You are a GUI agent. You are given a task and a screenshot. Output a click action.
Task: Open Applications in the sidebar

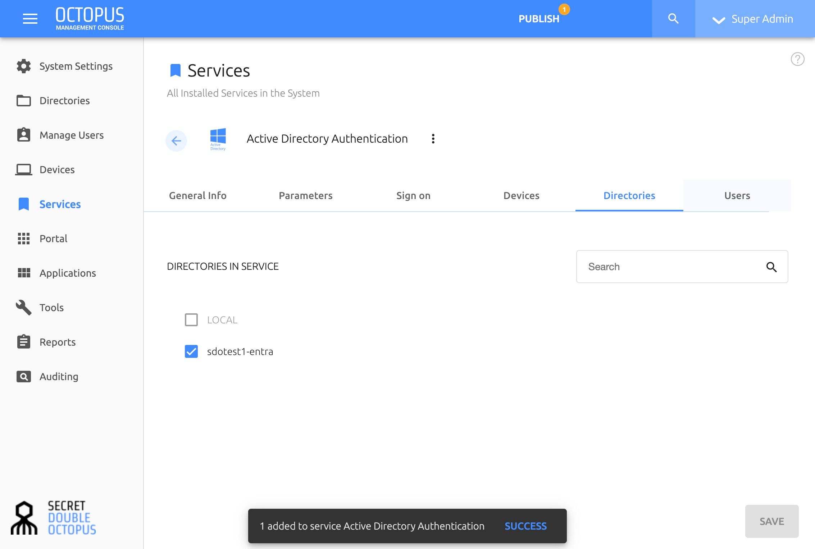tap(68, 273)
